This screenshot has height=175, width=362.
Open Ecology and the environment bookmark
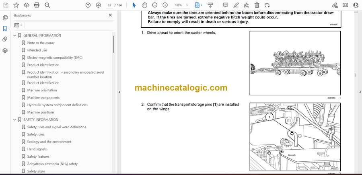pyautogui.click(x=49, y=142)
